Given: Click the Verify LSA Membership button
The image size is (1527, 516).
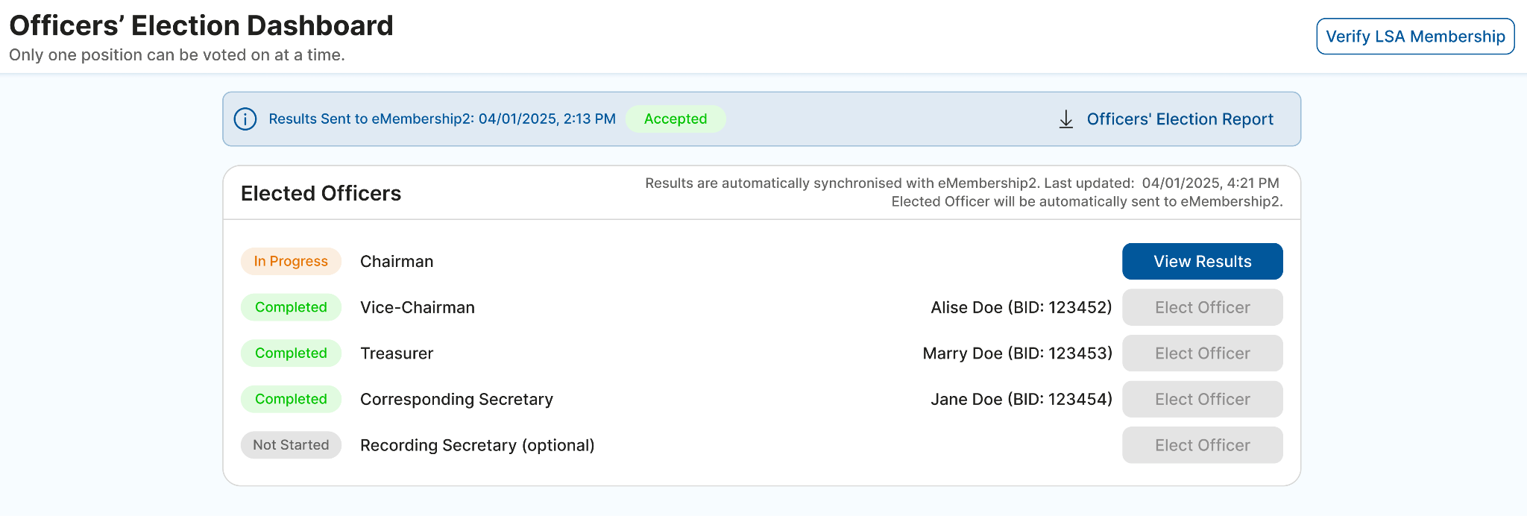Looking at the screenshot, I should [1415, 37].
